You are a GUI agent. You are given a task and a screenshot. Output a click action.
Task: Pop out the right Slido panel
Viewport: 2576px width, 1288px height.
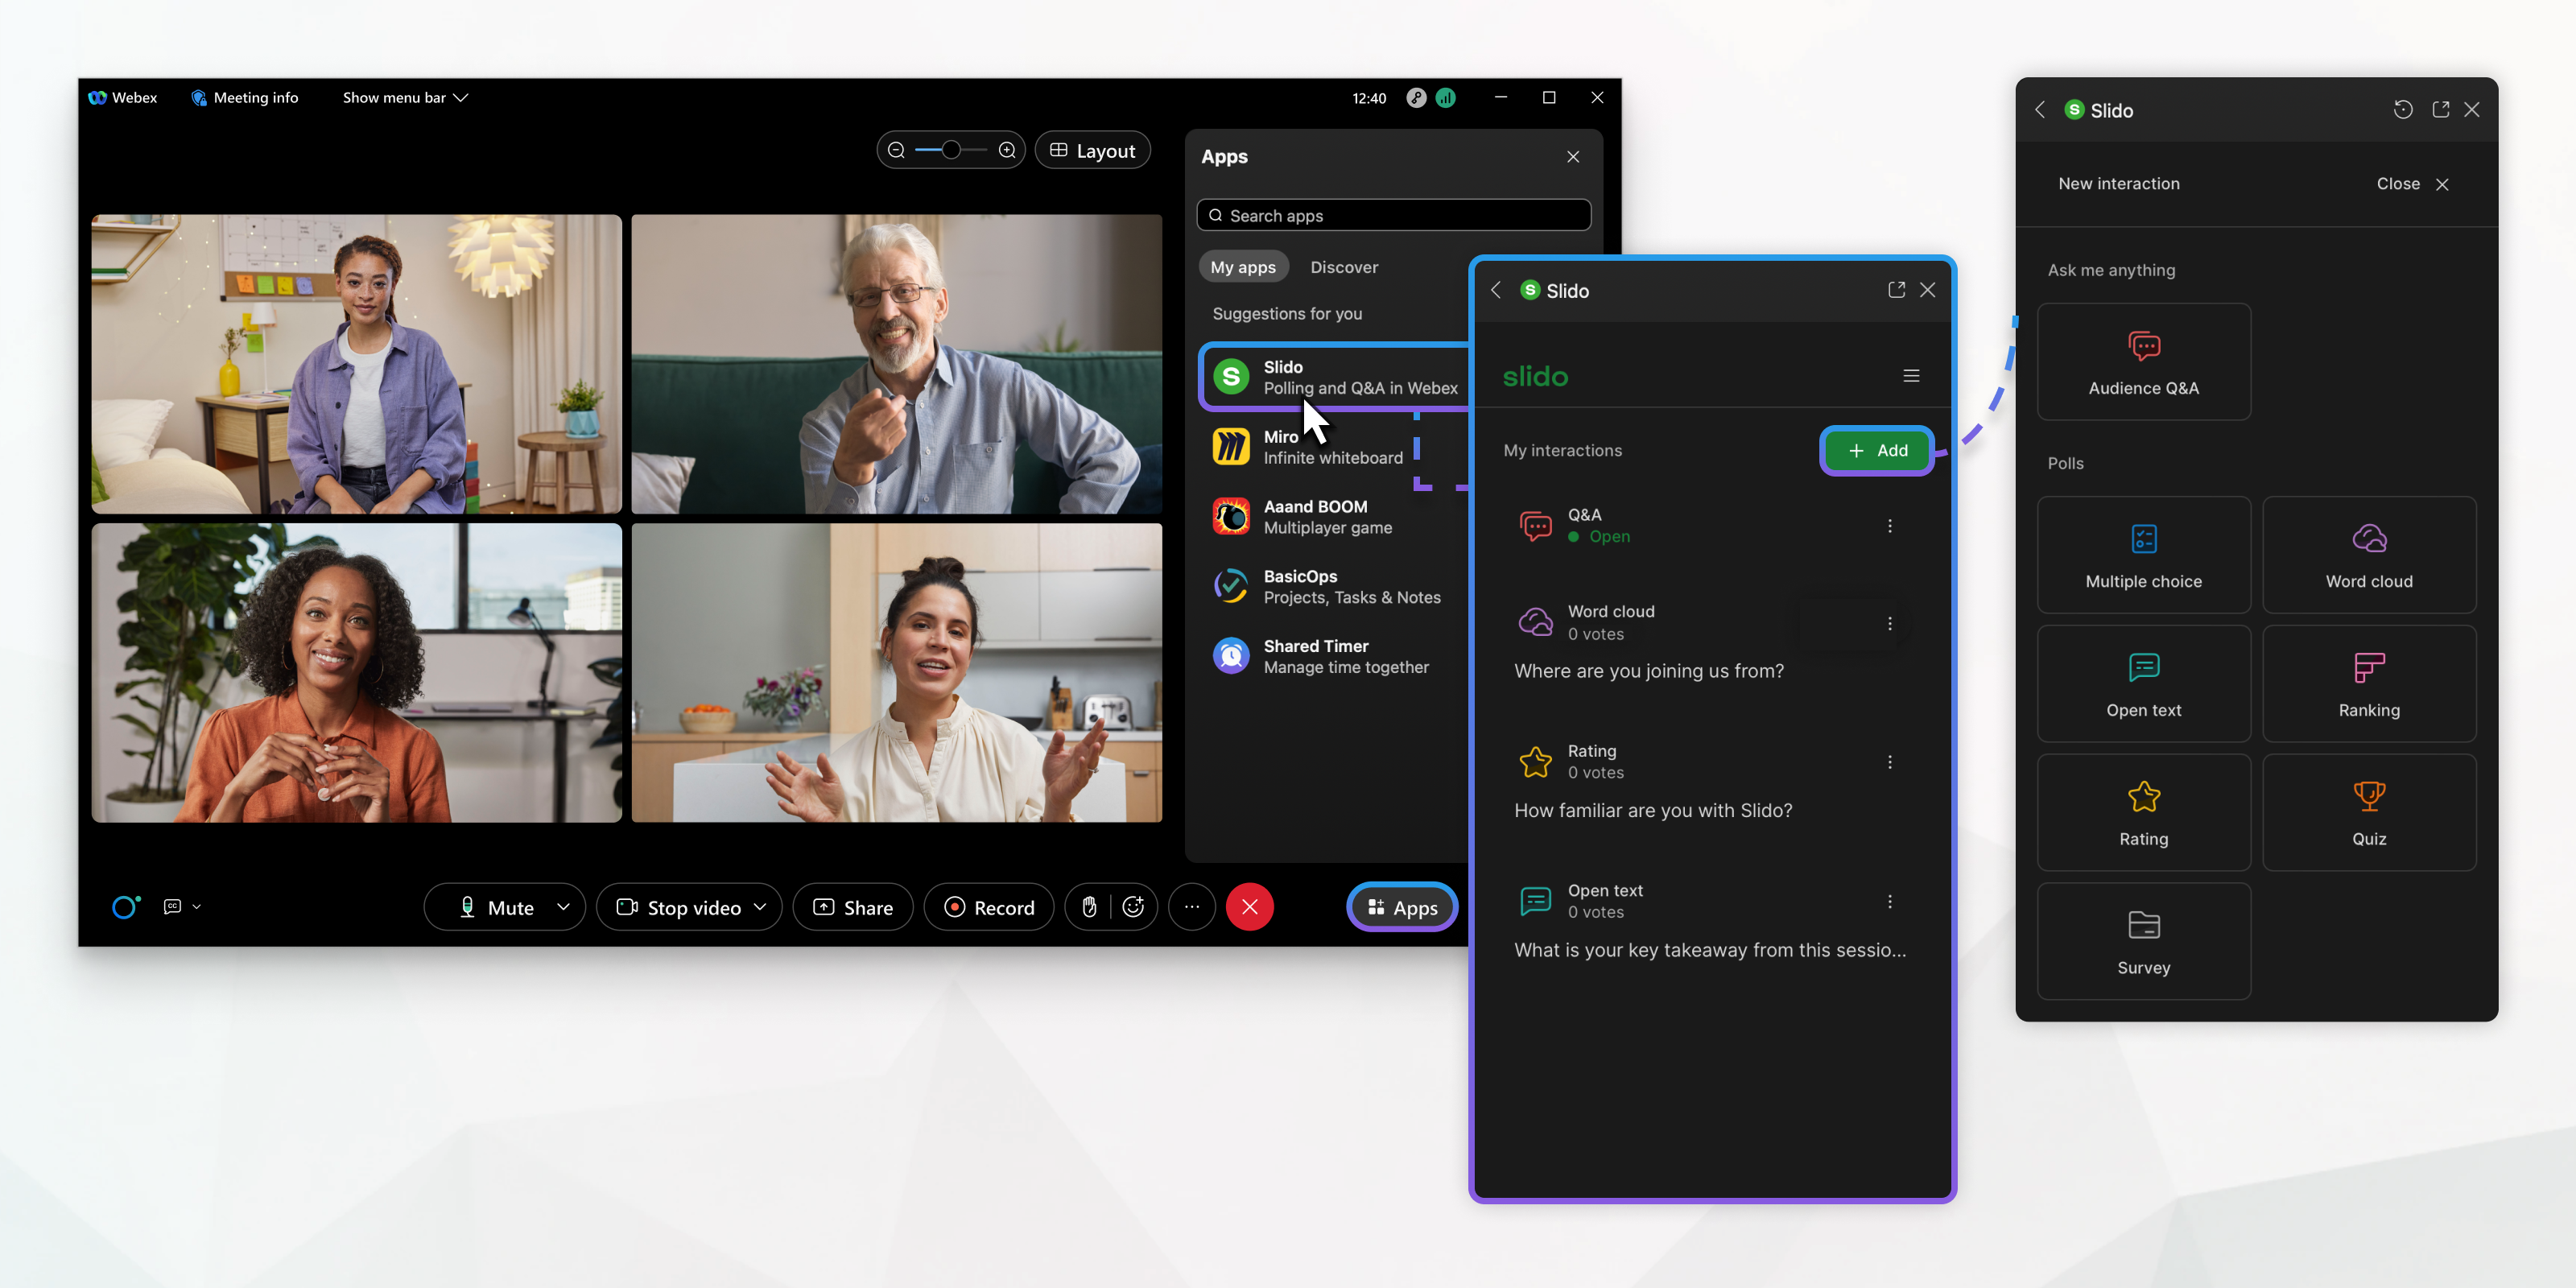tap(2440, 110)
